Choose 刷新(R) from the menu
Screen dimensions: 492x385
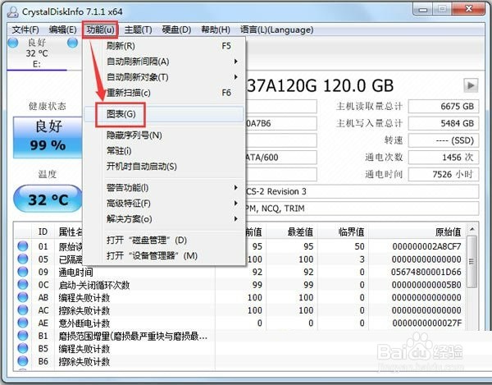click(x=164, y=46)
